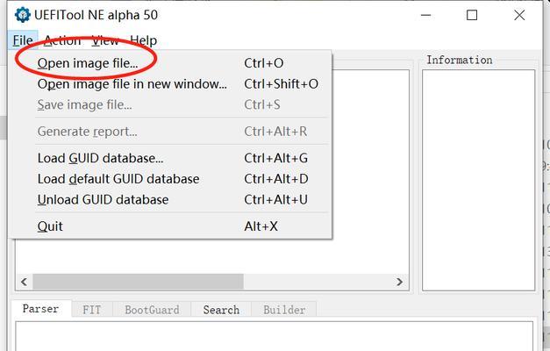Screen dimensions: 550x351
Task: Minimize the UEFITool window
Action: [x=426, y=15]
